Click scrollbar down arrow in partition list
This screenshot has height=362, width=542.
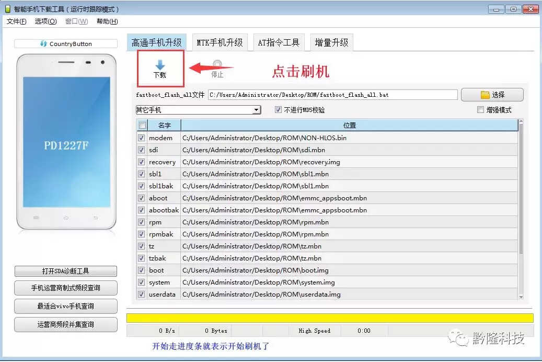tap(521, 297)
